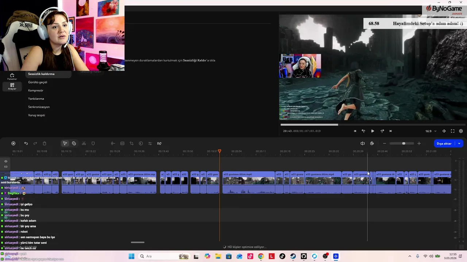Click the ByNoGame donate banner
This screenshot has width=467, height=262.
point(444,9)
